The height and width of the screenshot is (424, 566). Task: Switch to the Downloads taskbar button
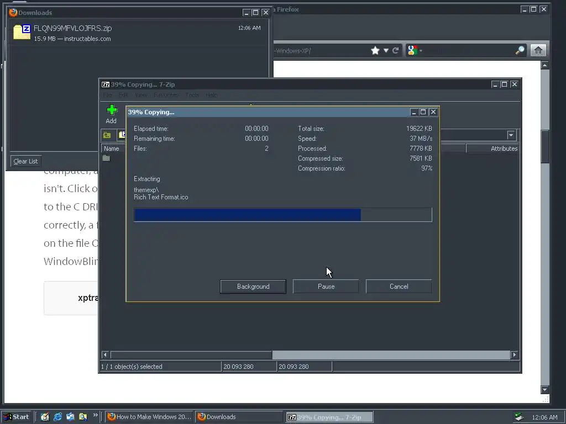(239, 417)
